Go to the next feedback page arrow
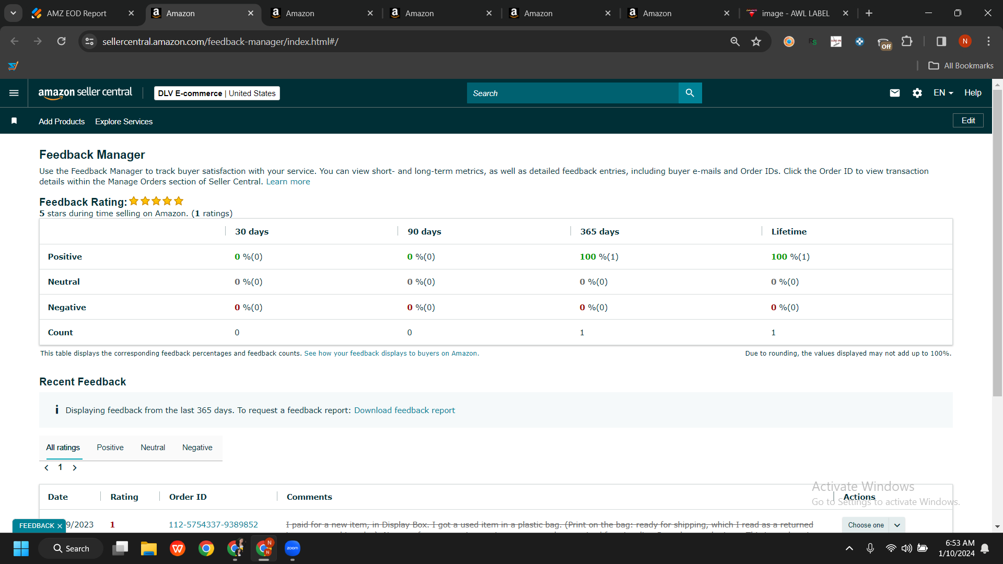 click(x=75, y=468)
